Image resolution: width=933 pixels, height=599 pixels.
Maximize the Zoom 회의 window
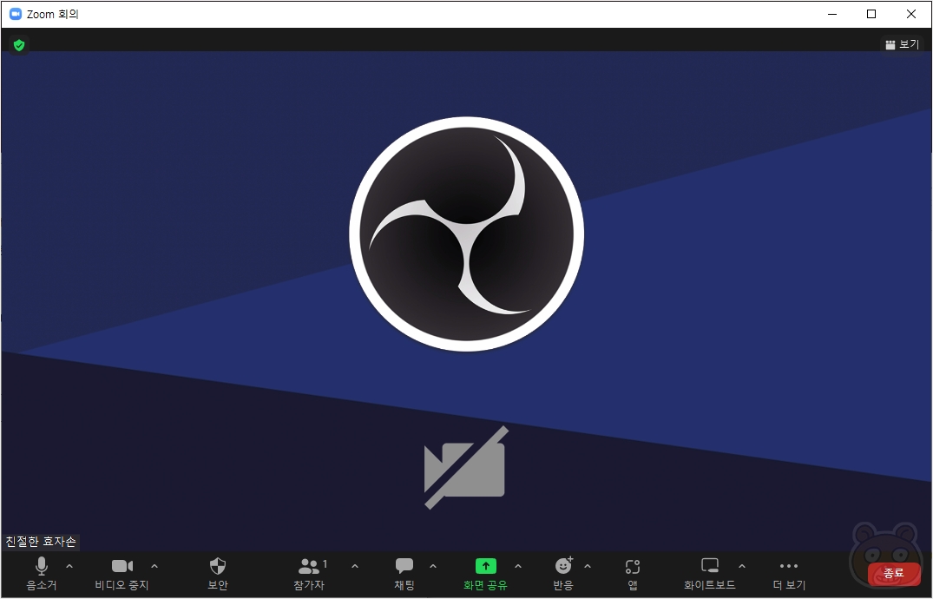[871, 14]
